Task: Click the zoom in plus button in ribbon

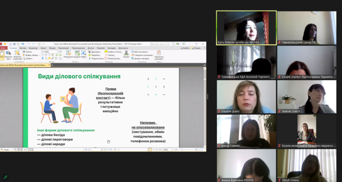Action: coord(60,52)
